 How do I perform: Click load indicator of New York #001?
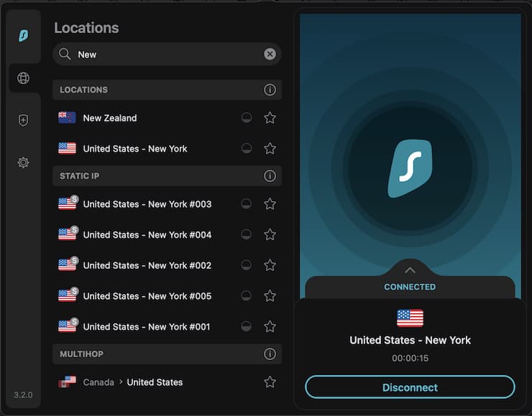click(x=247, y=326)
